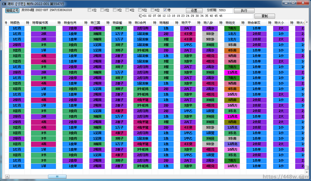311x181 pixels.
Task: Click the 复制 copy button
Action: click(265, 16)
